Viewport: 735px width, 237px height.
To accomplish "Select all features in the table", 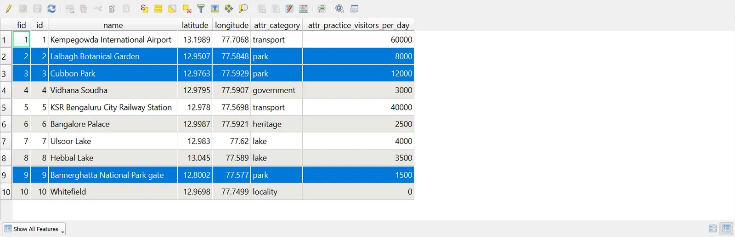I will 158,9.
